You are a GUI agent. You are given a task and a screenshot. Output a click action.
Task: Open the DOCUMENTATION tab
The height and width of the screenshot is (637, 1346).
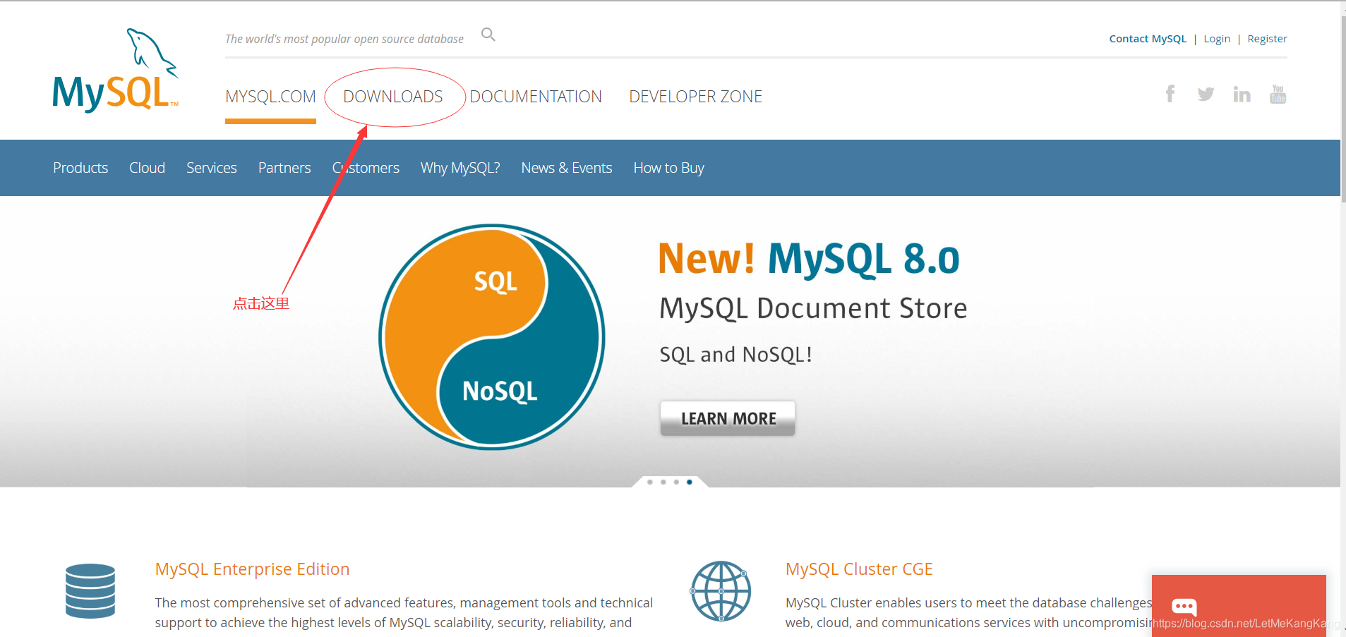536,97
